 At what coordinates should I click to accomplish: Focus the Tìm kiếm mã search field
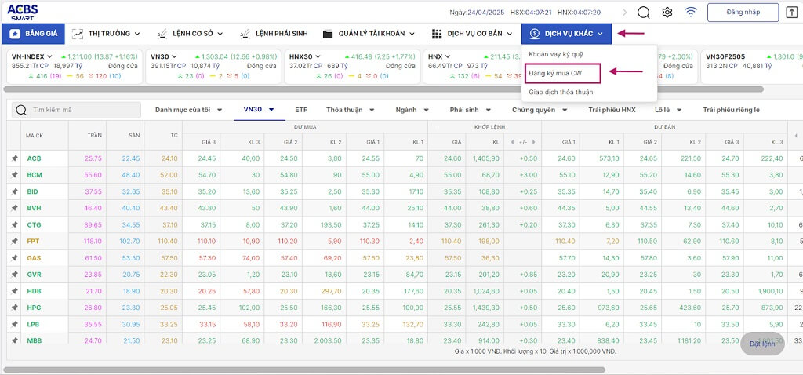[76, 110]
